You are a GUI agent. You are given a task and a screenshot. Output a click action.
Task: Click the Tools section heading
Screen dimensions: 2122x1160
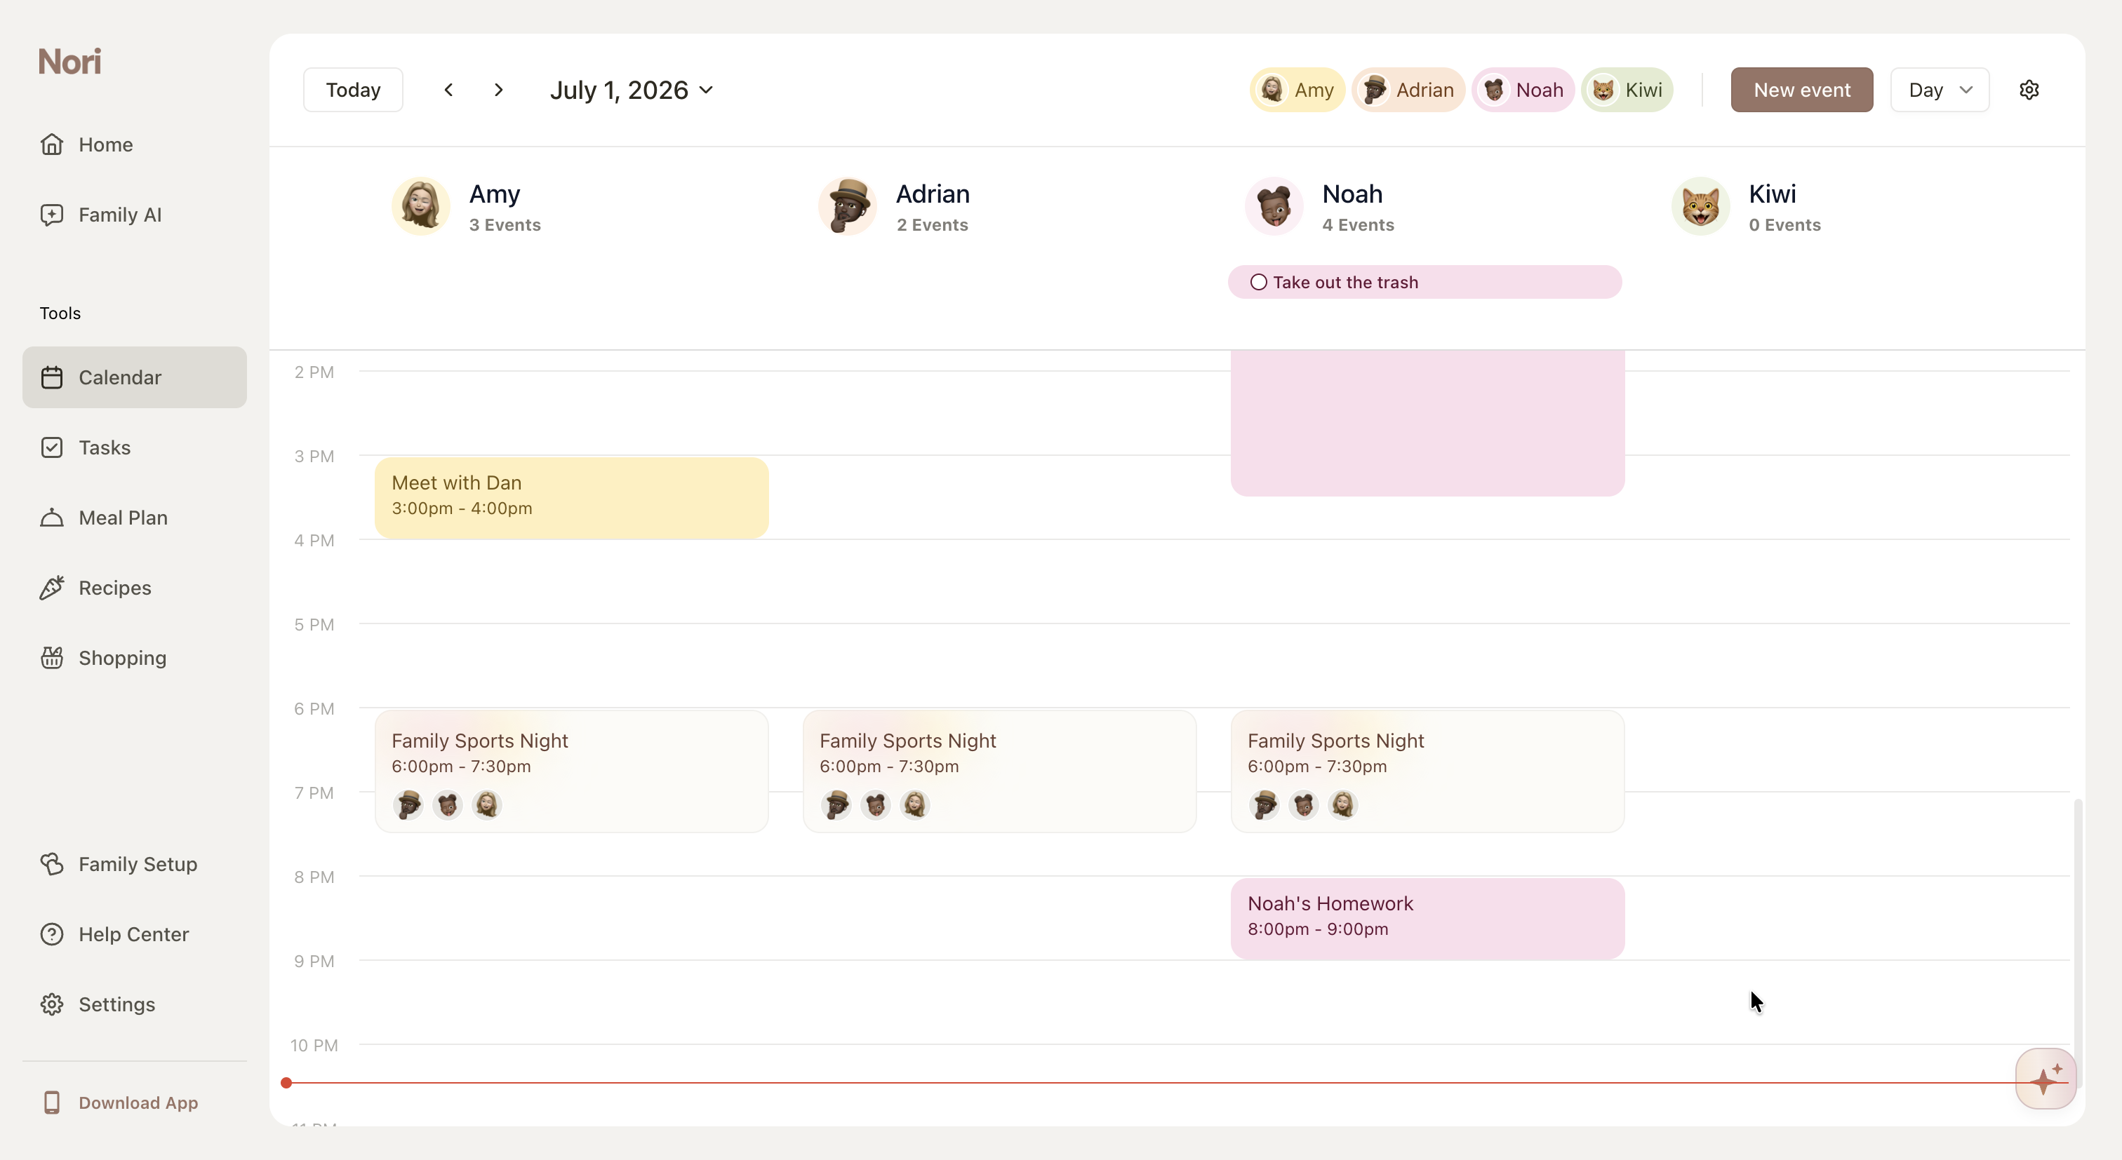pyautogui.click(x=60, y=313)
